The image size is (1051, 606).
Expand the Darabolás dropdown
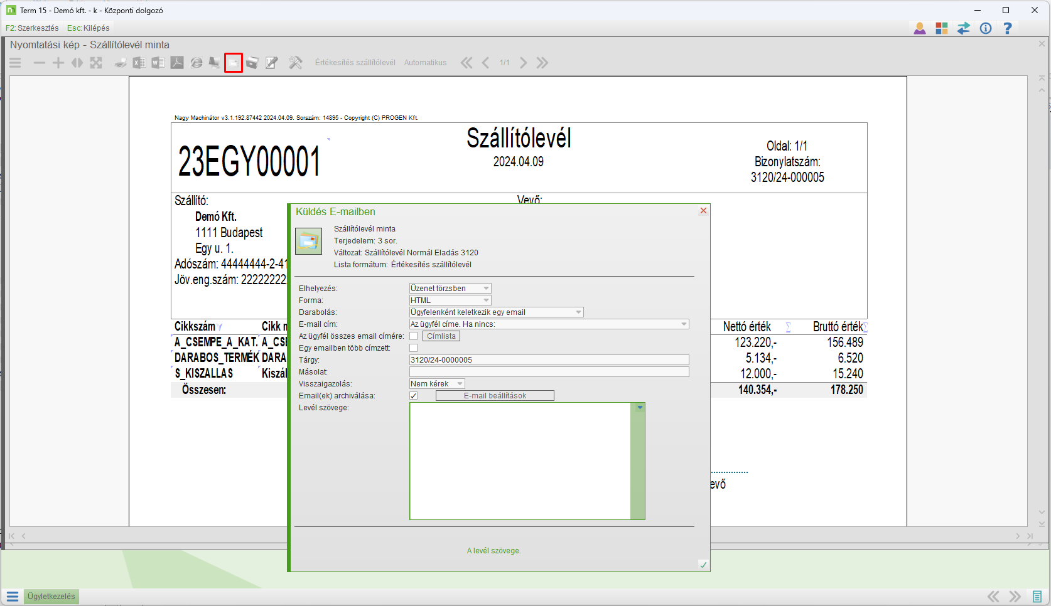coord(496,312)
